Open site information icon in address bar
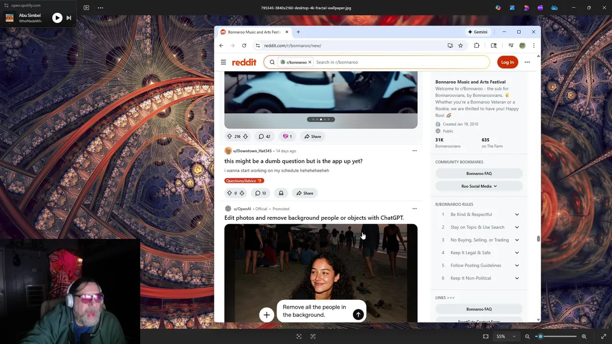Screen dimensions: 612x344 pyautogui.click(x=258, y=45)
